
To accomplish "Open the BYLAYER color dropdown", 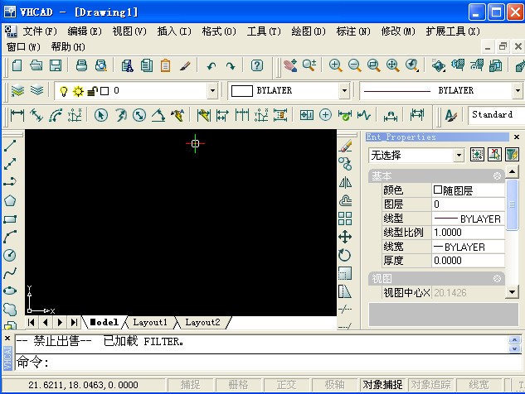I will click(x=344, y=90).
